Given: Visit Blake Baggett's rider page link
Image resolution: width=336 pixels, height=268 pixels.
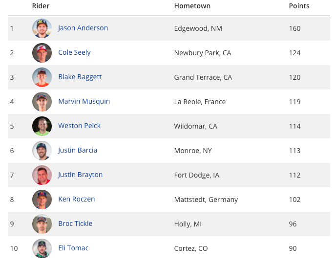Looking at the screenshot, I should (x=80, y=77).
